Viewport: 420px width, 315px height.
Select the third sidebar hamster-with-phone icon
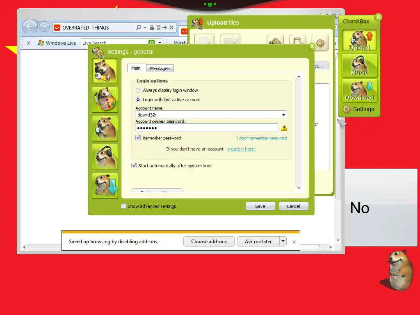pyautogui.click(x=105, y=128)
